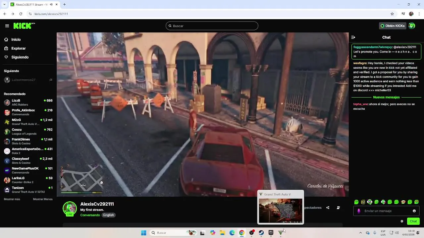The image size is (424, 238).
Task: Open a new Chrome tab
Action: 64,4
